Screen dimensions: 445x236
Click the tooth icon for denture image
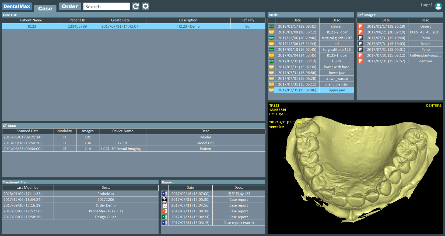[x=360, y=61]
